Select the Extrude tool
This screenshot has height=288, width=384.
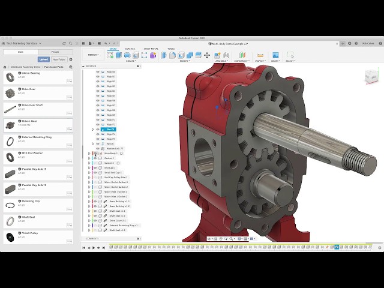coord(119,55)
